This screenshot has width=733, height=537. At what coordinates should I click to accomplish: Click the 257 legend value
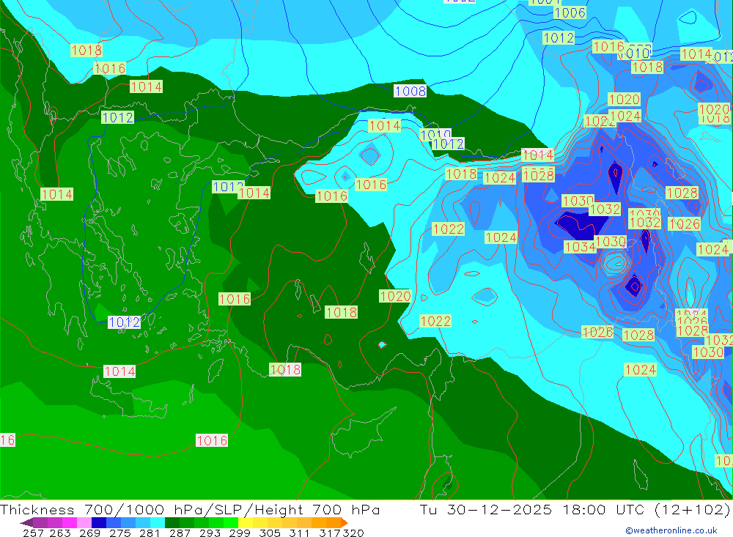[34, 533]
